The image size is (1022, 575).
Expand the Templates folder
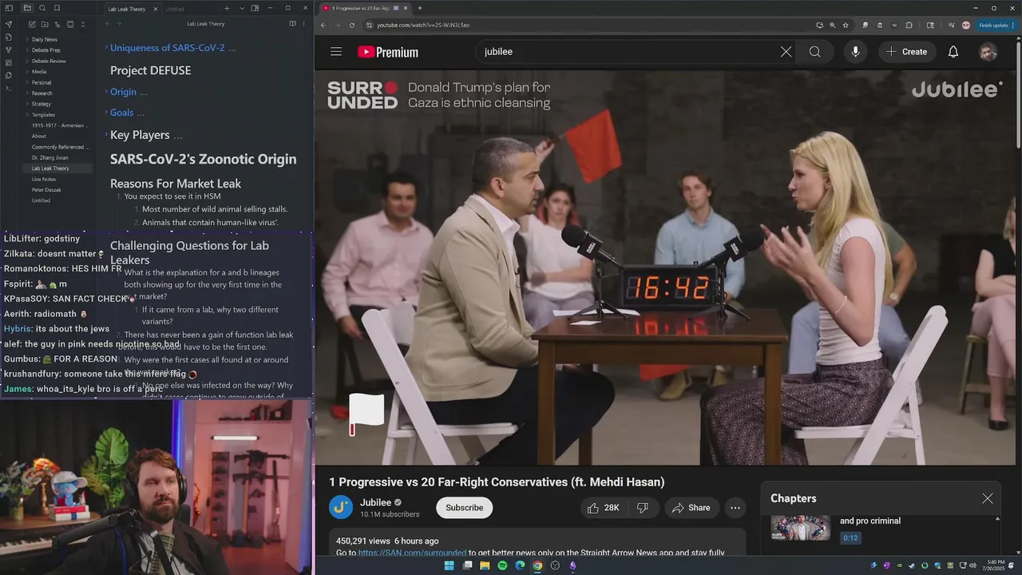(x=27, y=115)
